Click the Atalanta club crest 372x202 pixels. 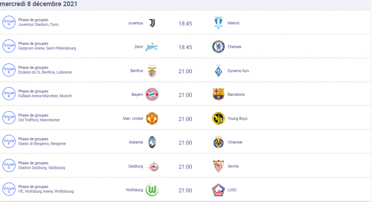pyautogui.click(x=152, y=142)
